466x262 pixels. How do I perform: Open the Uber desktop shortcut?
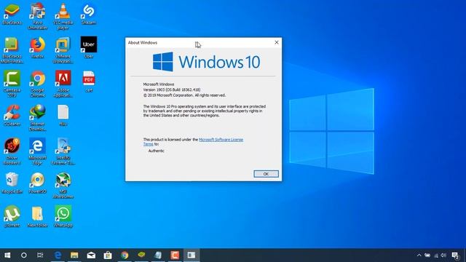(x=89, y=47)
